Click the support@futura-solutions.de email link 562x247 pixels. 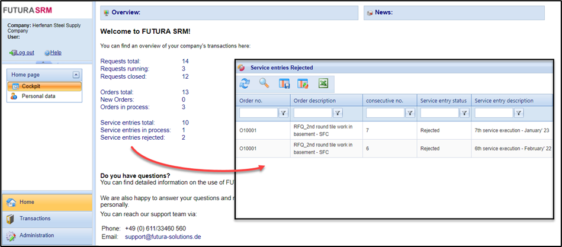(x=162, y=237)
